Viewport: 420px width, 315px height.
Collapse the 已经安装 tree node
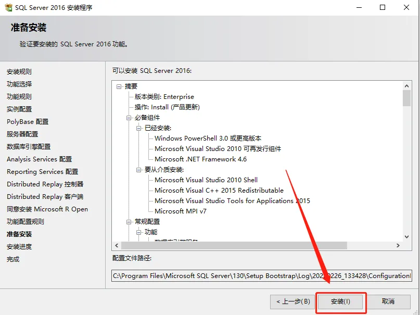(139, 128)
